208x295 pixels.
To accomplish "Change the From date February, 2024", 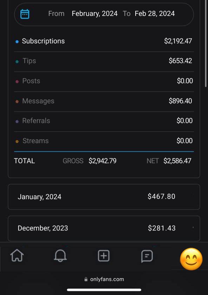I will [95, 14].
